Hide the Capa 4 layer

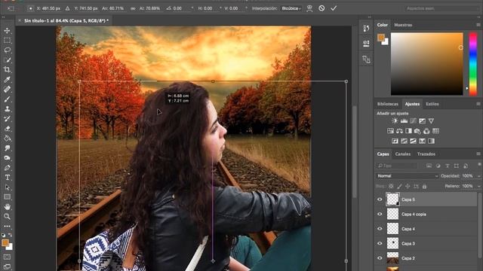380,229
